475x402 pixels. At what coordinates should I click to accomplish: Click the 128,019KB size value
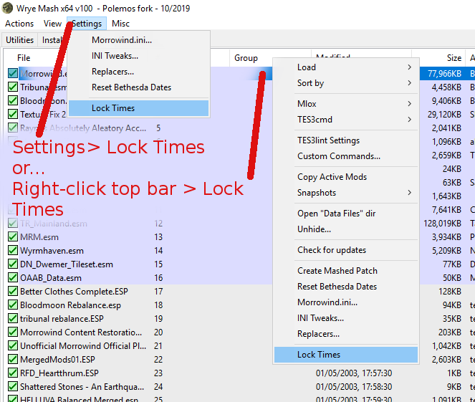442,224
